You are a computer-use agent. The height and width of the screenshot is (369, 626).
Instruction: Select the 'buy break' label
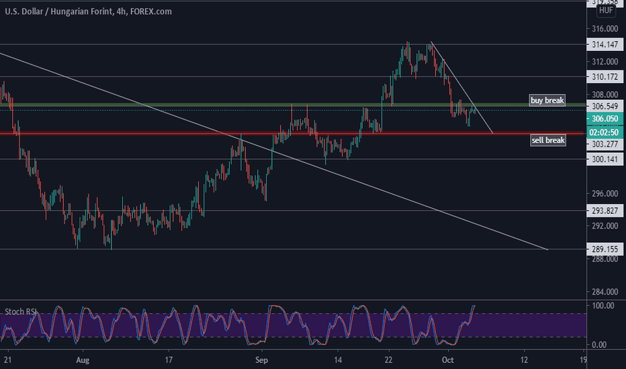pyautogui.click(x=547, y=100)
